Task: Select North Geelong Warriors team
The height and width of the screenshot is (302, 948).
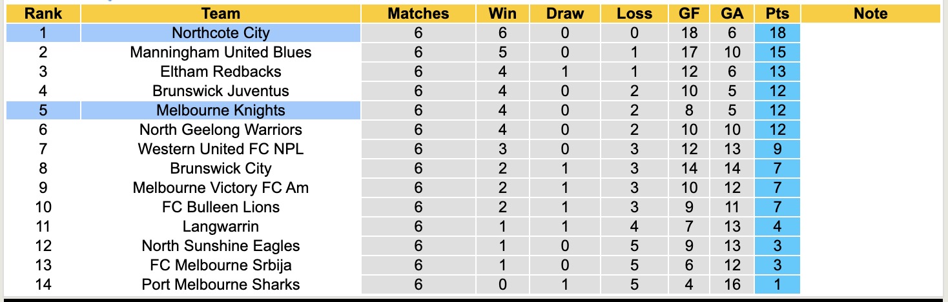Action: tap(221, 130)
